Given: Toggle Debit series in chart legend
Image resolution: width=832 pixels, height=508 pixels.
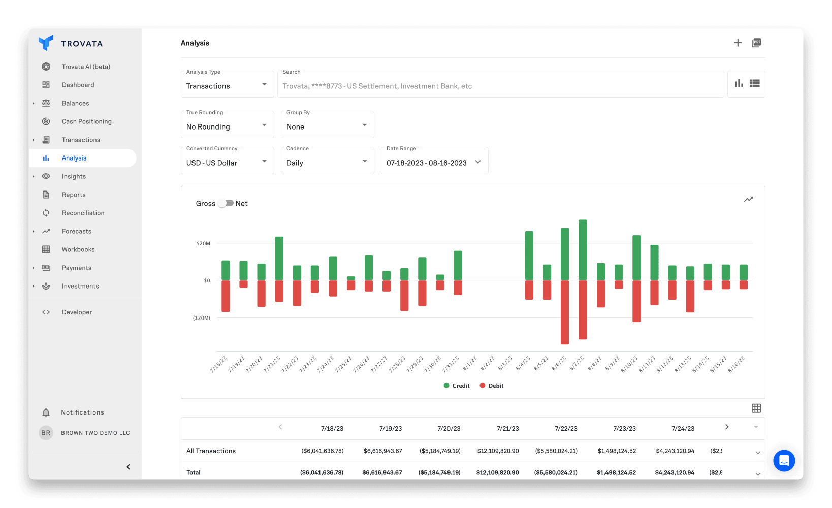Looking at the screenshot, I should tap(492, 386).
